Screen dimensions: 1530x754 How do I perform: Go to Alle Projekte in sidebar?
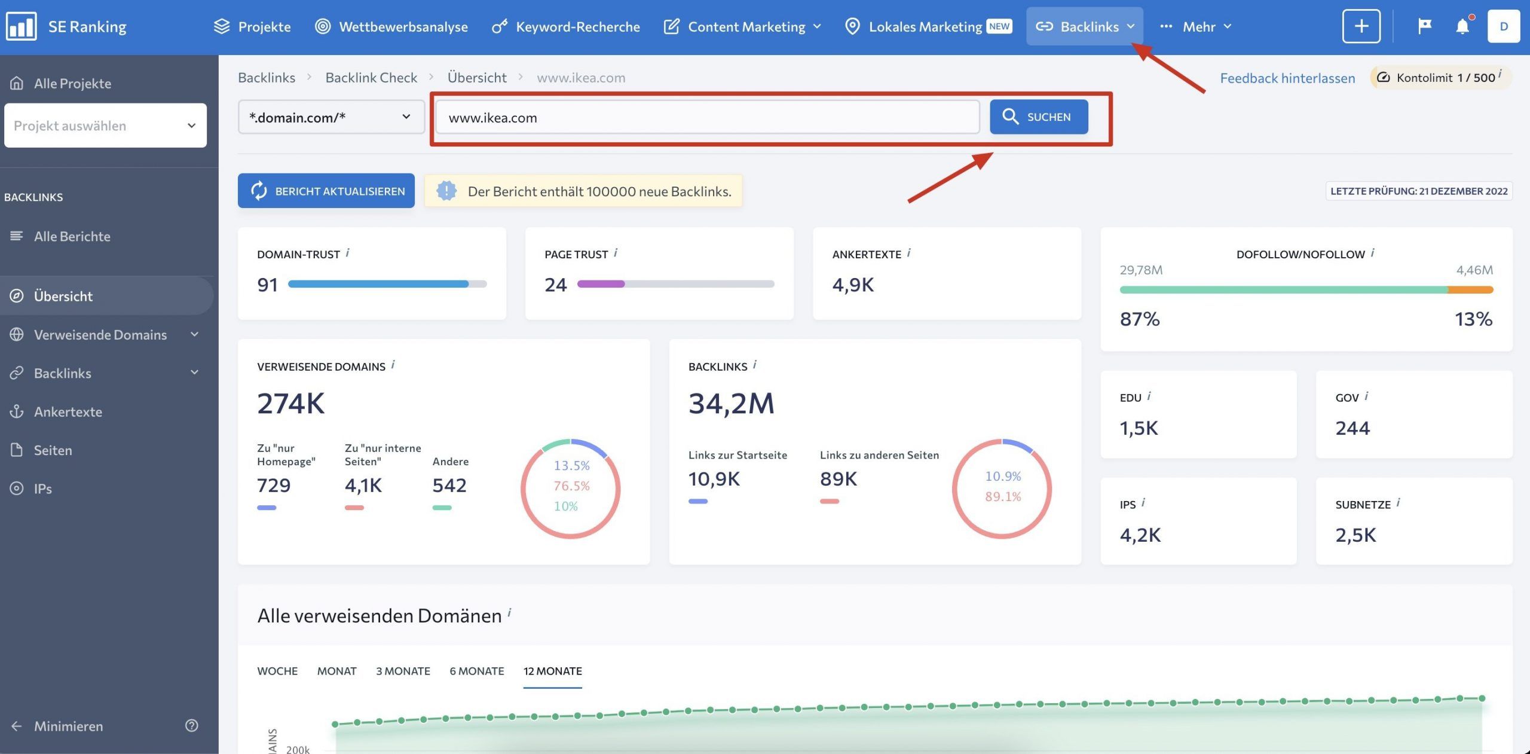(x=61, y=83)
